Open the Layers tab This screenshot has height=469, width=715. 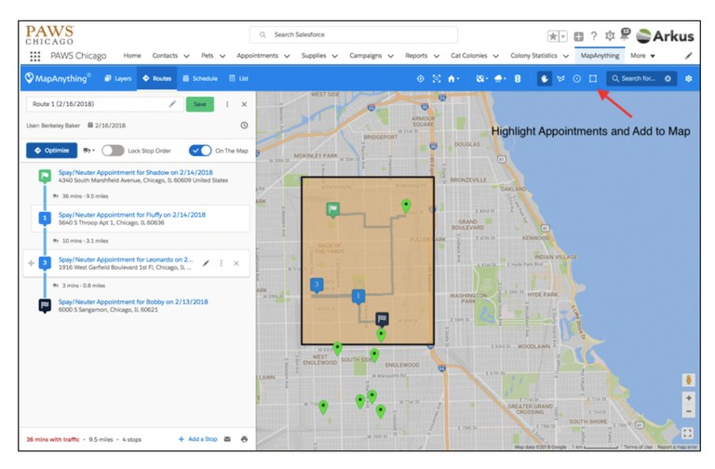[118, 78]
